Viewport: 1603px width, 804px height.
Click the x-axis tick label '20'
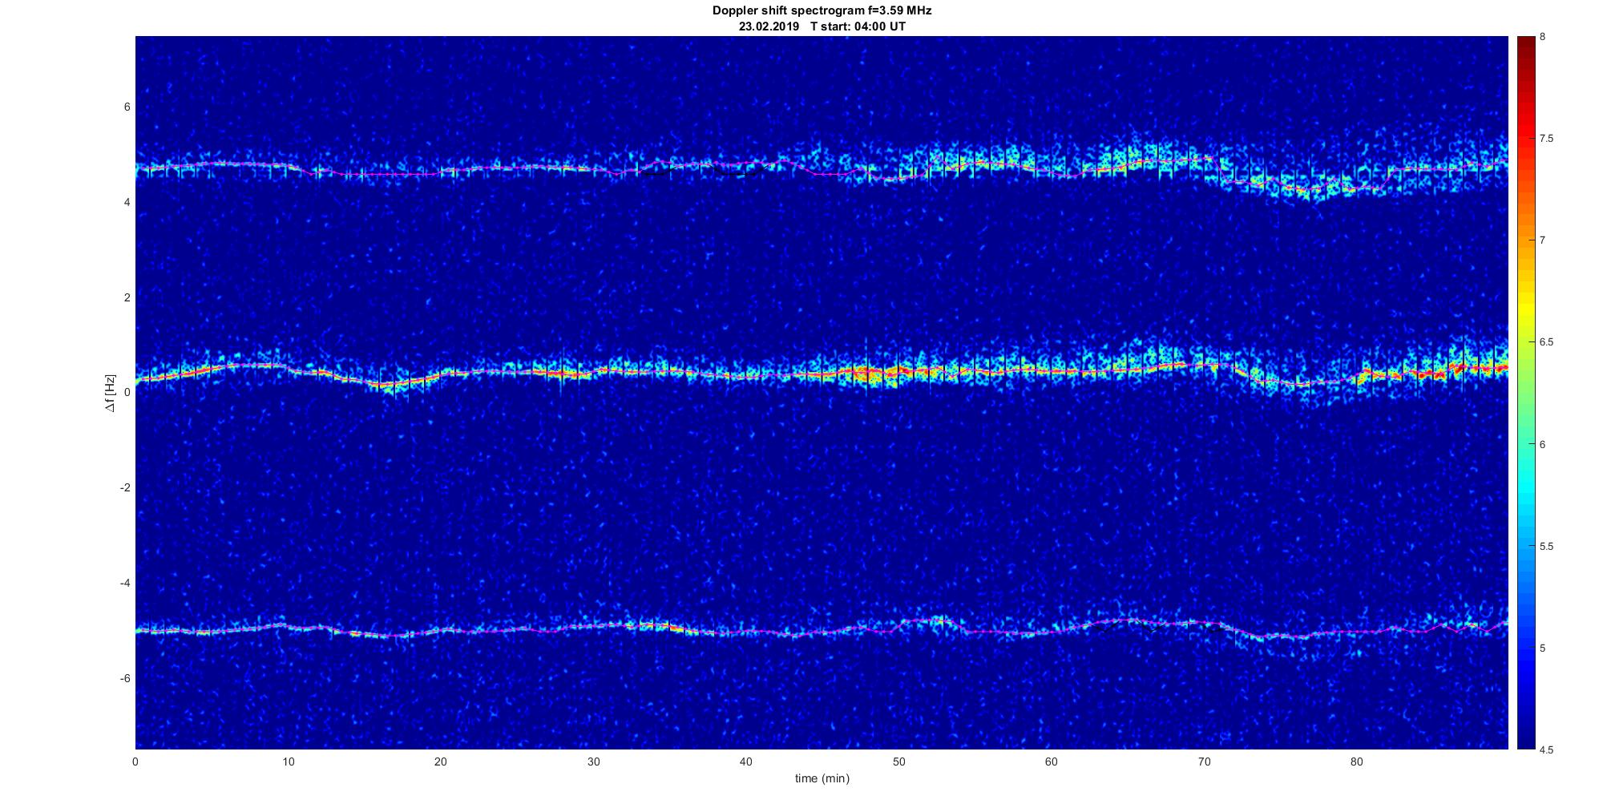click(x=441, y=762)
